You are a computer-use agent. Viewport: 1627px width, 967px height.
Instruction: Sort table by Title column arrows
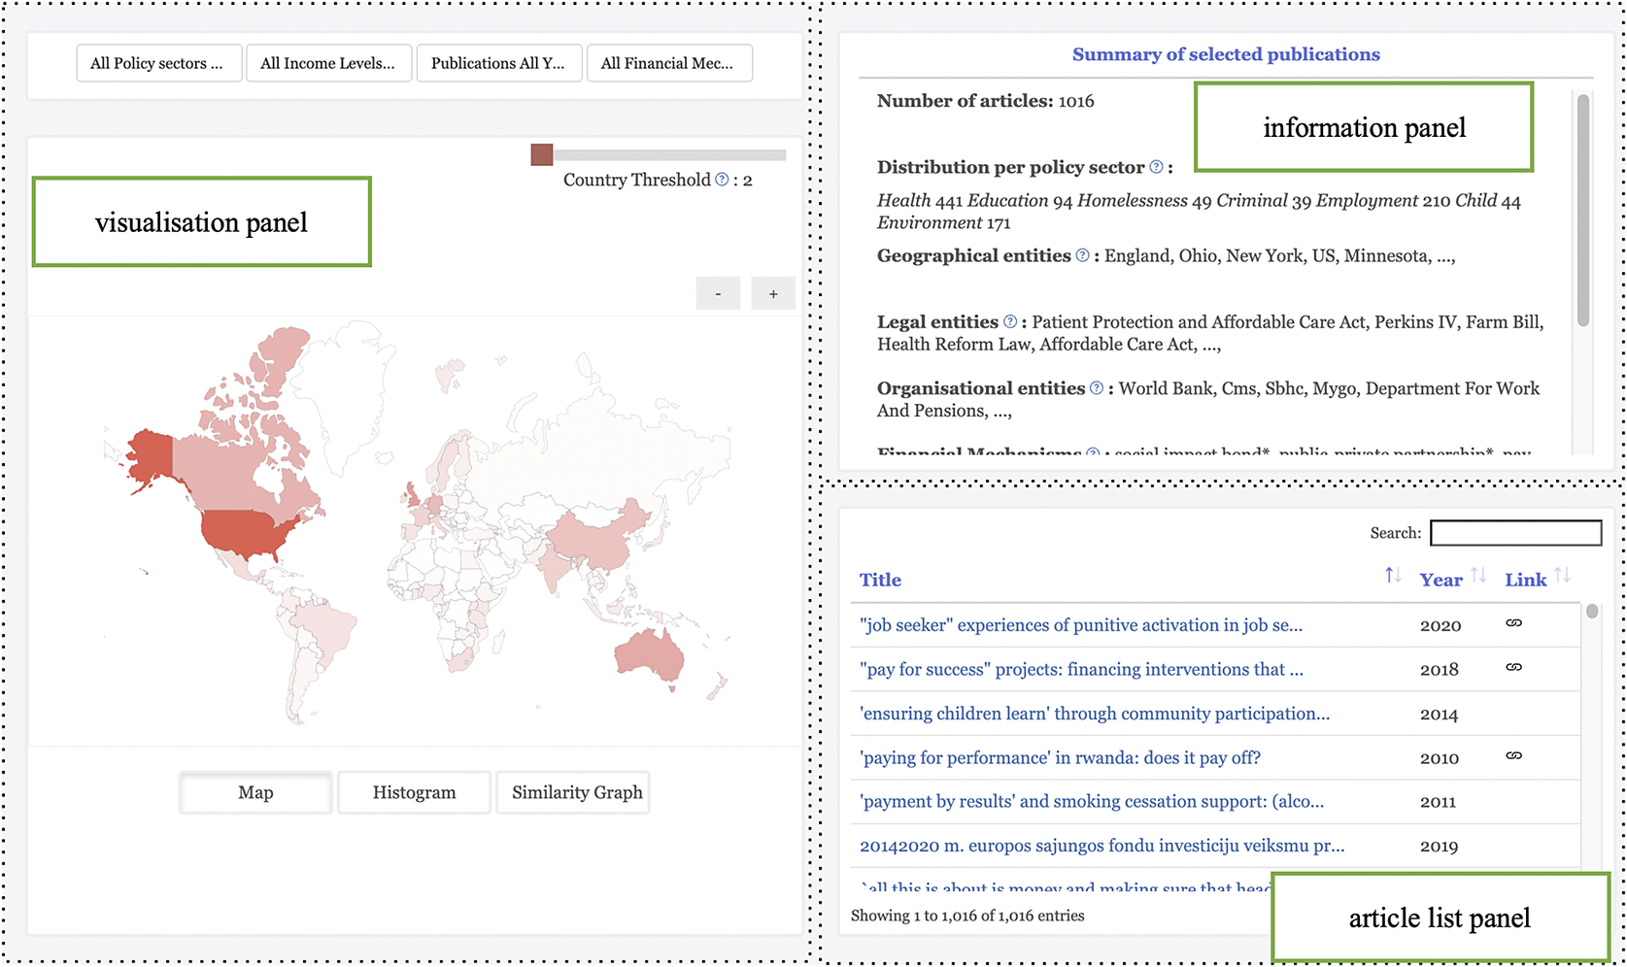[x=1392, y=576]
